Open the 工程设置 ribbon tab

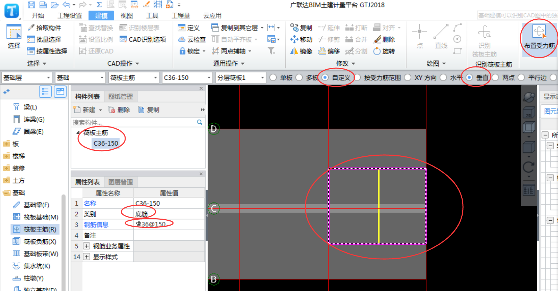69,15
